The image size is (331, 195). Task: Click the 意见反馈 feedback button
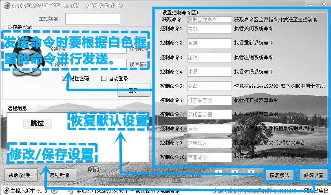pyautogui.click(x=60, y=175)
